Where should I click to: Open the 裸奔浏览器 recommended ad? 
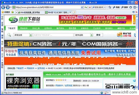[23, 83]
